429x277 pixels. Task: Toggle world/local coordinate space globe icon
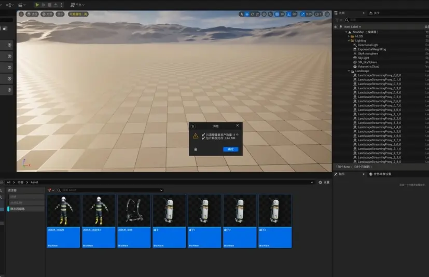(x=264, y=14)
